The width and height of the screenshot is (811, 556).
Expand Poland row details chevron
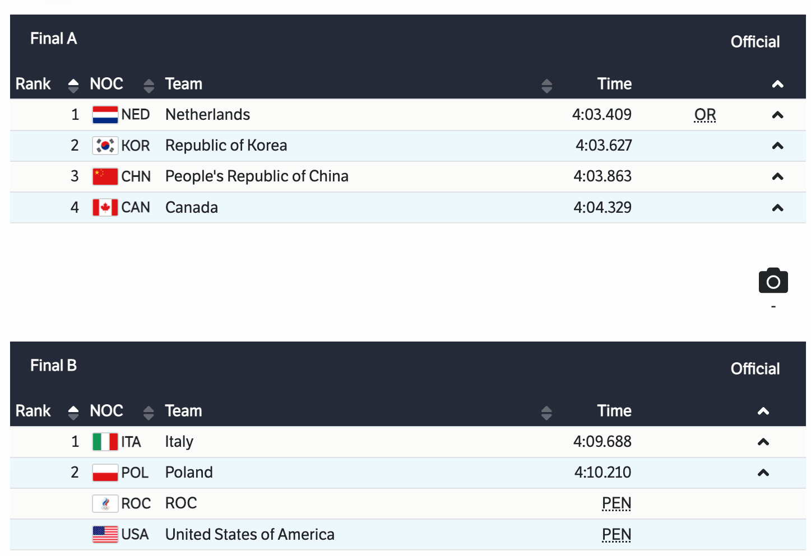[x=763, y=473]
